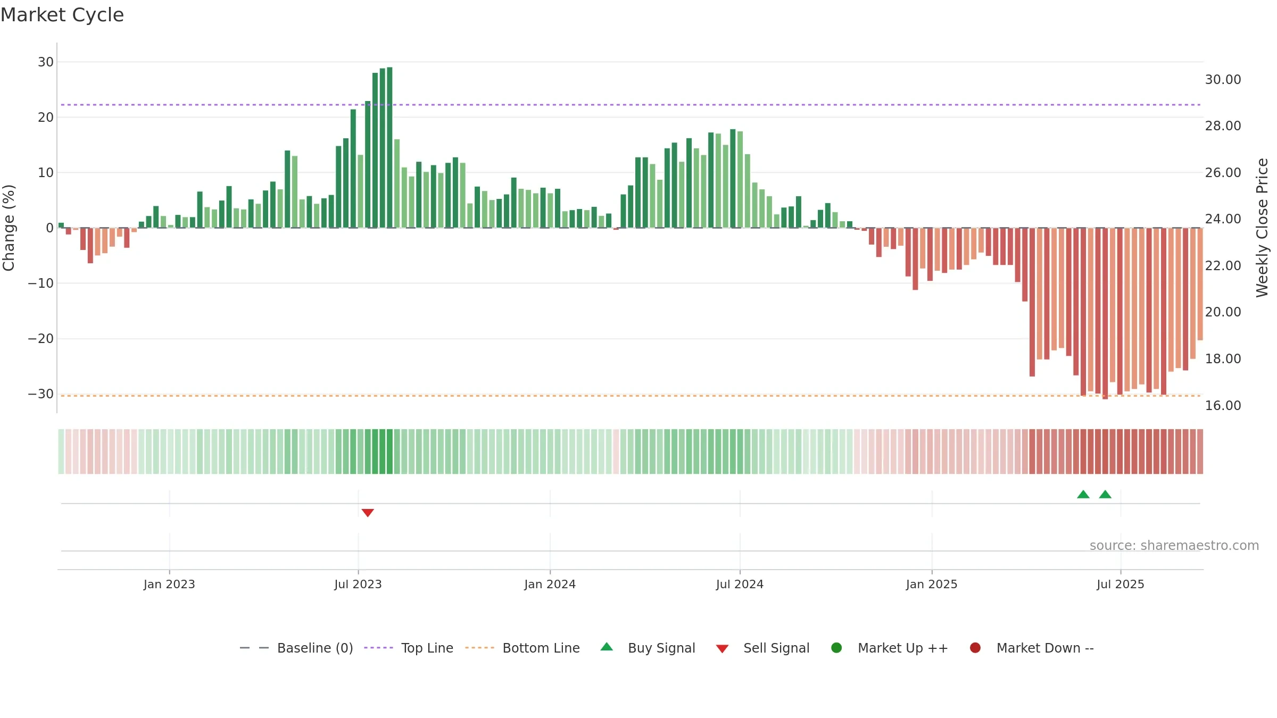
Task: Click the dark red Market Down circle icon
Action: click(x=975, y=648)
